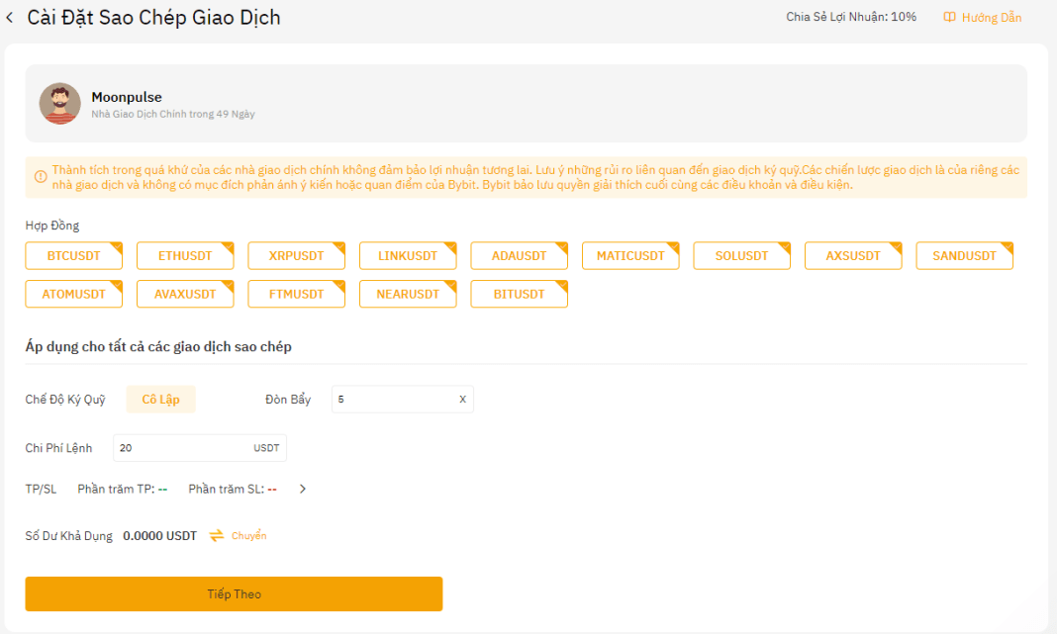
Task: Open the Hướng Dẫn guide link
Action: coord(992,18)
